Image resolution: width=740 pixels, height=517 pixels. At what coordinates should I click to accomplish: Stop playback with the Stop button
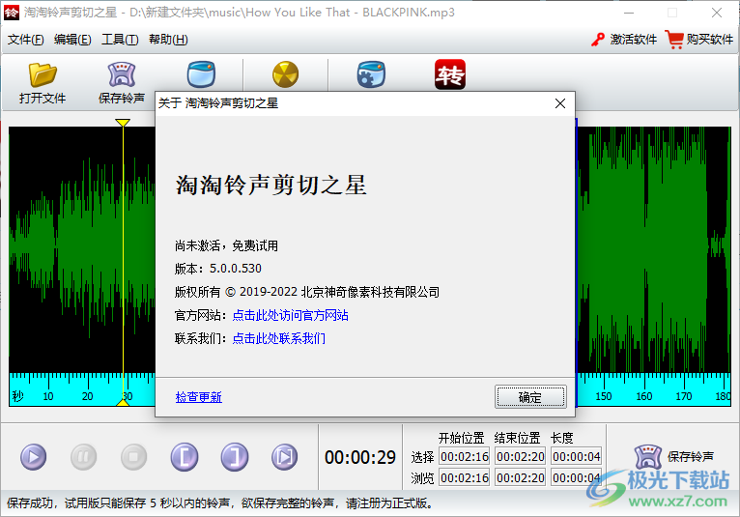(133, 457)
